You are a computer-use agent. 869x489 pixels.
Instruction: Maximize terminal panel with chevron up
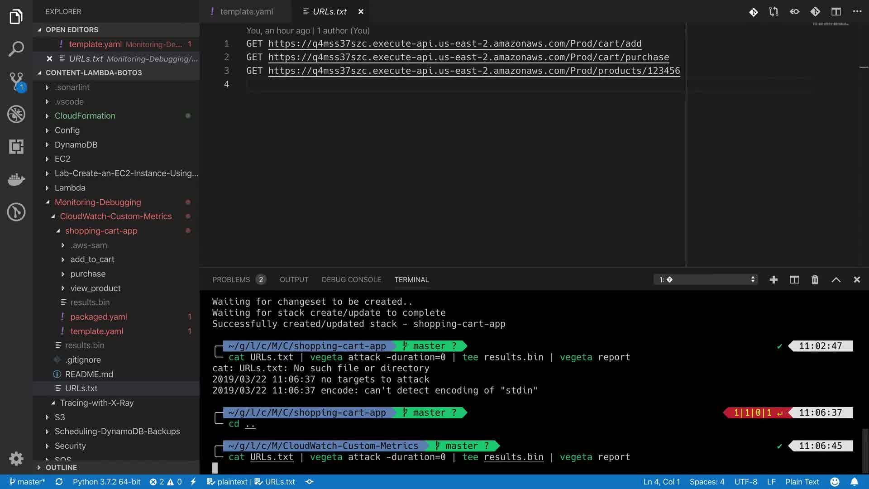[x=836, y=280]
